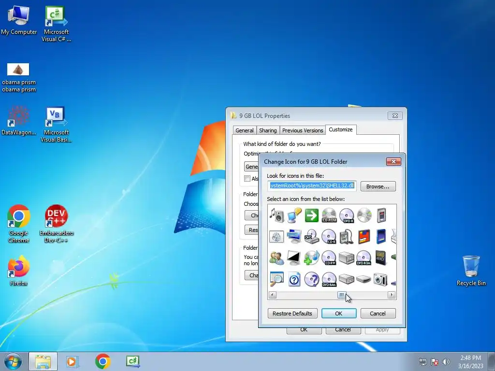Image resolution: width=495 pixels, height=371 pixels.
Task: Select the Embarcadero Dev-C++ desktop icon
Action: click(57, 224)
